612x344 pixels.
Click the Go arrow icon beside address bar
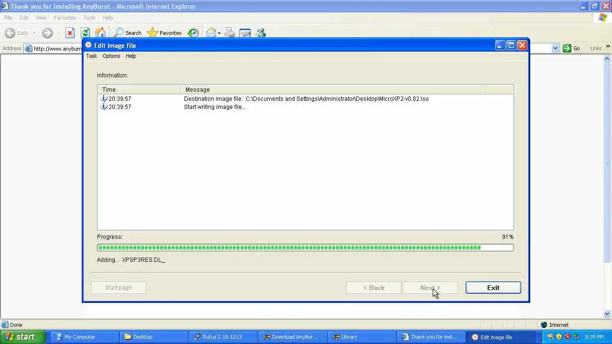coord(567,48)
